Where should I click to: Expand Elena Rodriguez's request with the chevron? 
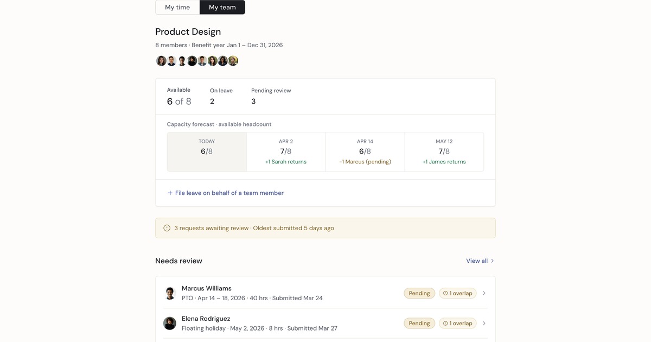pos(484,324)
